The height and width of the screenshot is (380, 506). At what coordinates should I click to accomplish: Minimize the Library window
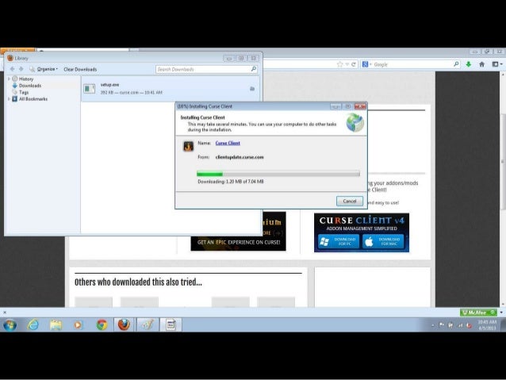click(x=228, y=59)
